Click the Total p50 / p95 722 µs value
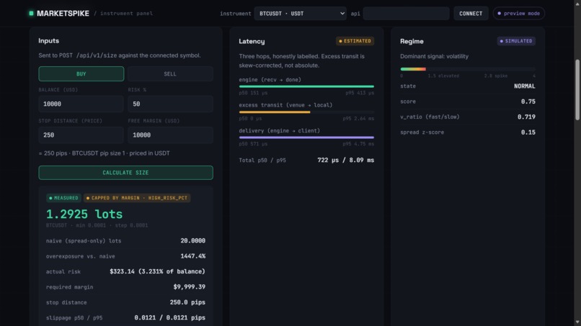Screen dimensions: 581x326 pyautogui.click(x=346, y=160)
